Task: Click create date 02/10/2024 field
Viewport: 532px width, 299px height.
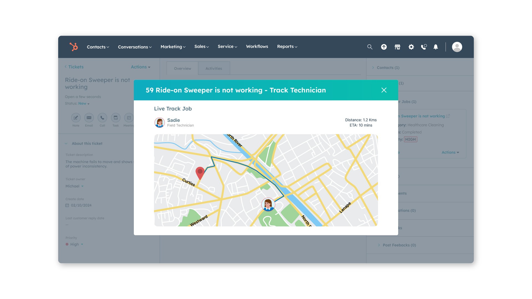Action: (x=81, y=205)
